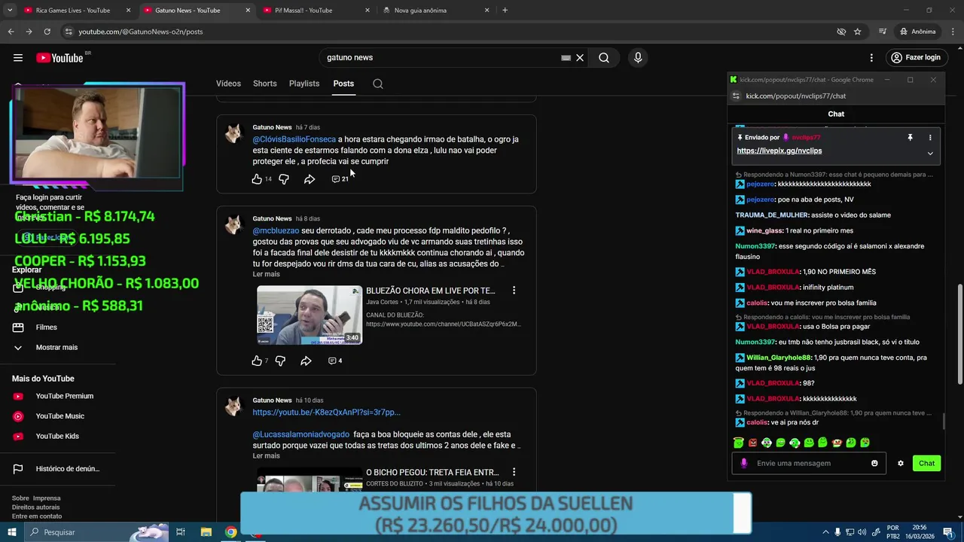The image size is (964, 542).
Task: Play the BLUEZÃO CHORA EM LIVE thumbnail
Action: [x=310, y=315]
